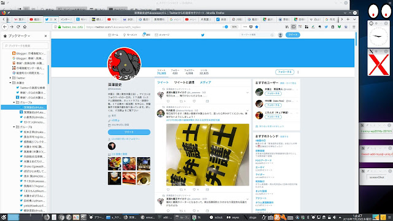Show site info for Twitter, Inc. padlock
The width and height of the screenshot is (393, 221).
point(60,27)
